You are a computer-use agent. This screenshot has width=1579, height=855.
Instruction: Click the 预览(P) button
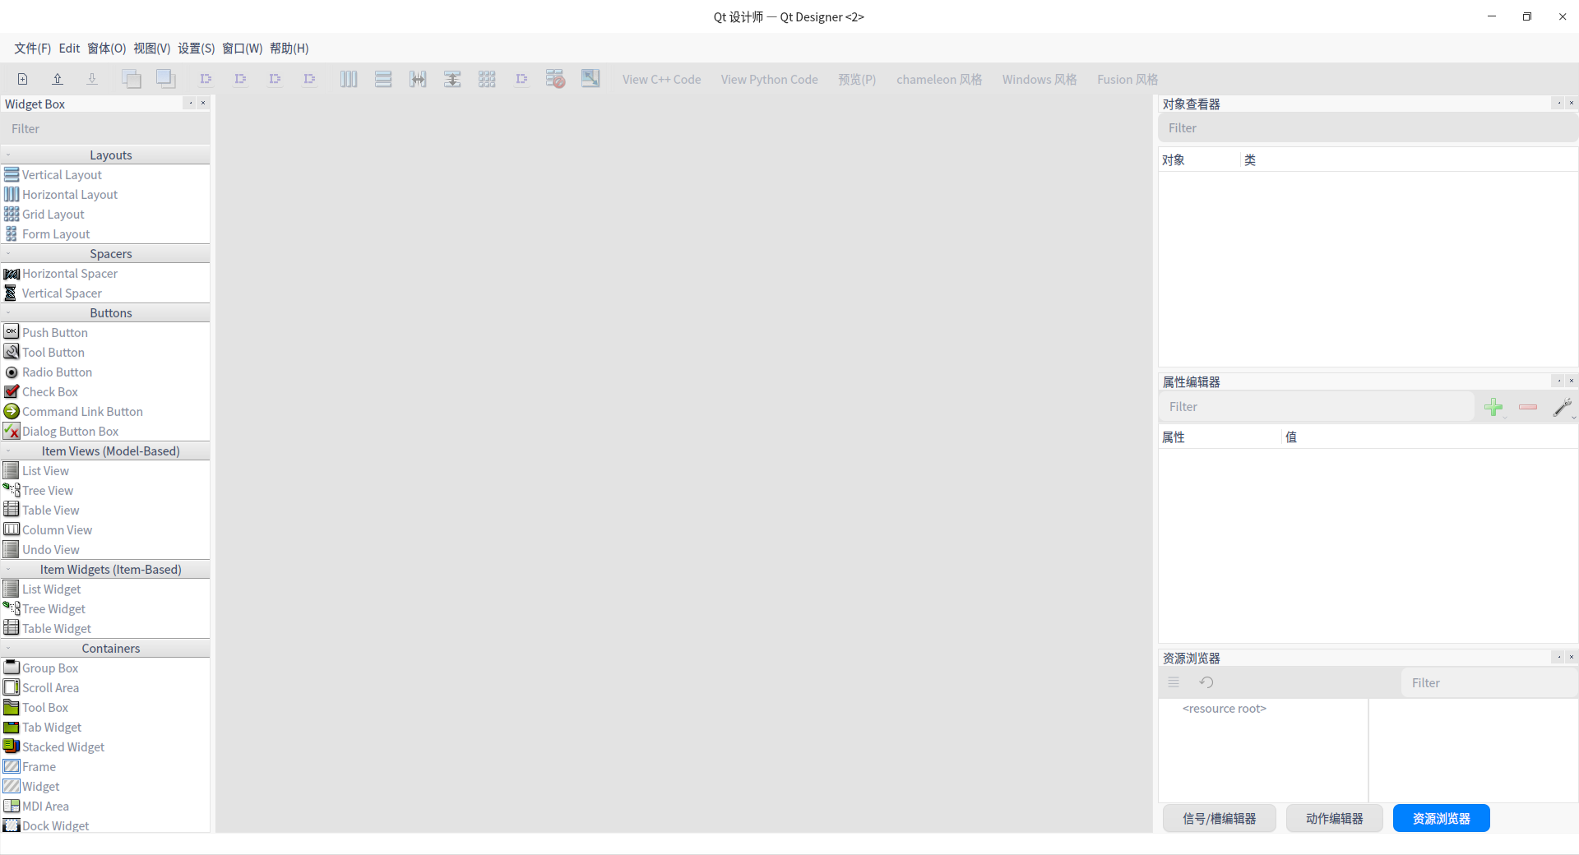tap(856, 79)
